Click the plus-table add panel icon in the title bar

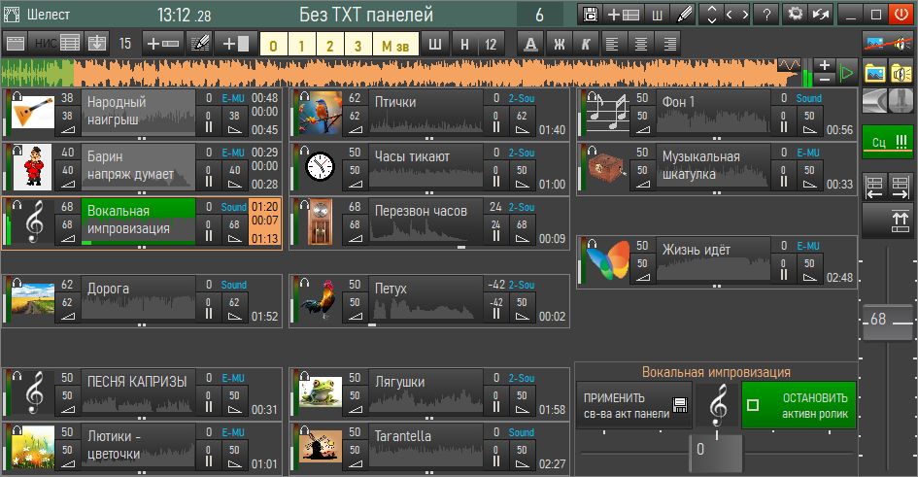tap(623, 14)
